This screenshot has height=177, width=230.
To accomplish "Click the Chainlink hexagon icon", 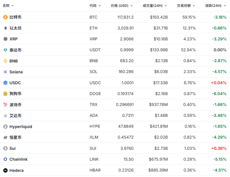I will (x=5, y=159).
